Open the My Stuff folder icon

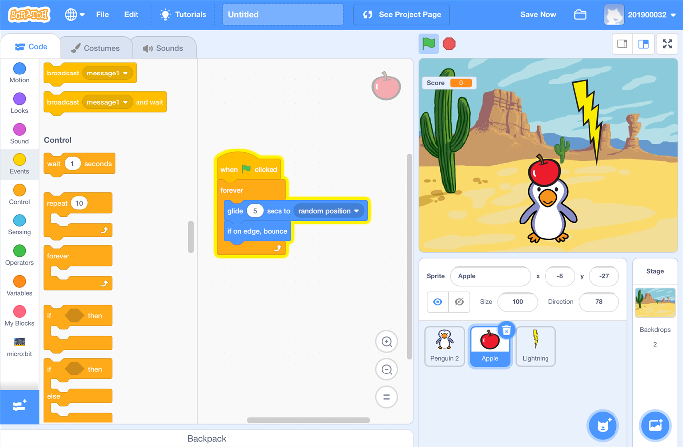click(580, 15)
